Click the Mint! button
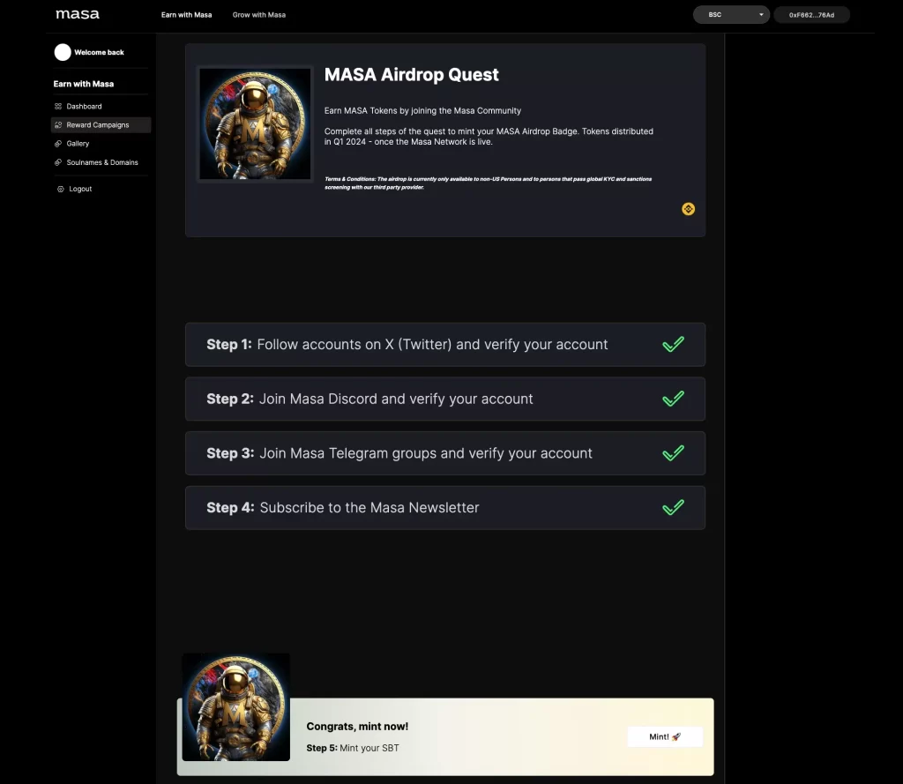Image resolution: width=903 pixels, height=784 pixels. (665, 736)
